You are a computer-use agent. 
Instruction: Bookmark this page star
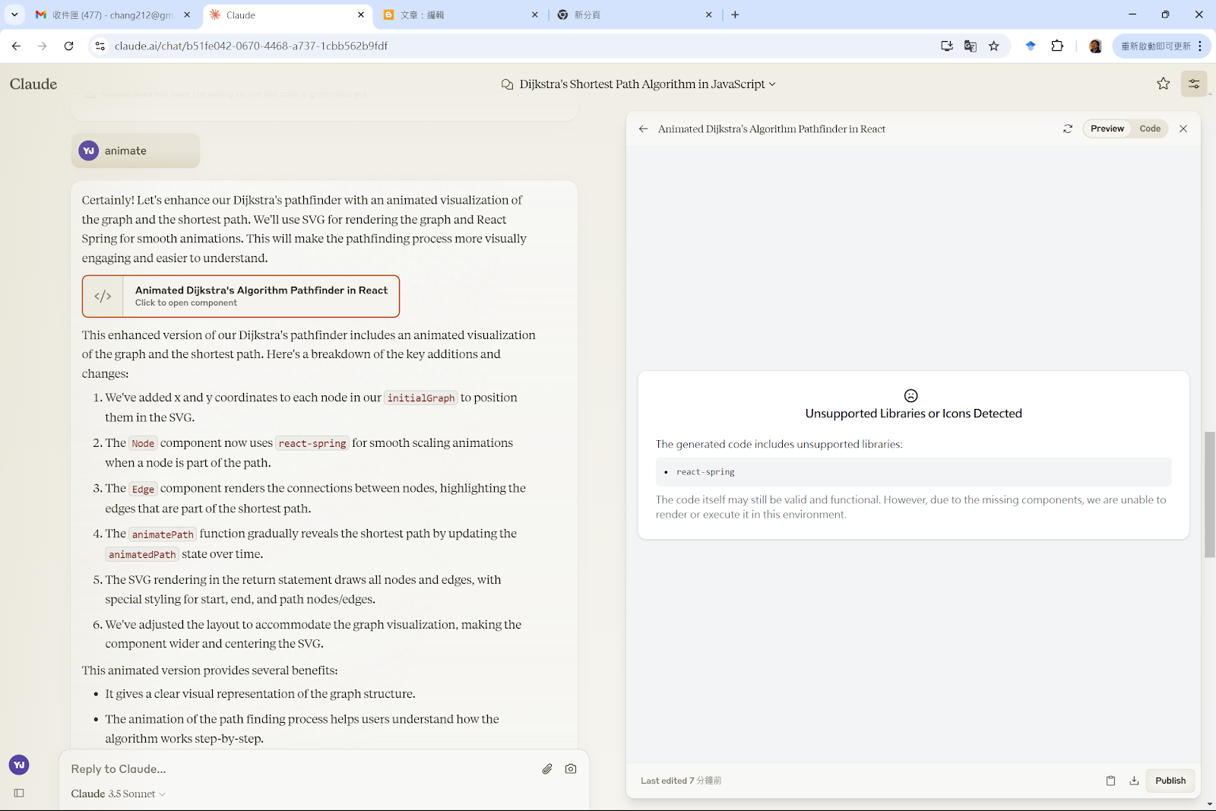[993, 46]
